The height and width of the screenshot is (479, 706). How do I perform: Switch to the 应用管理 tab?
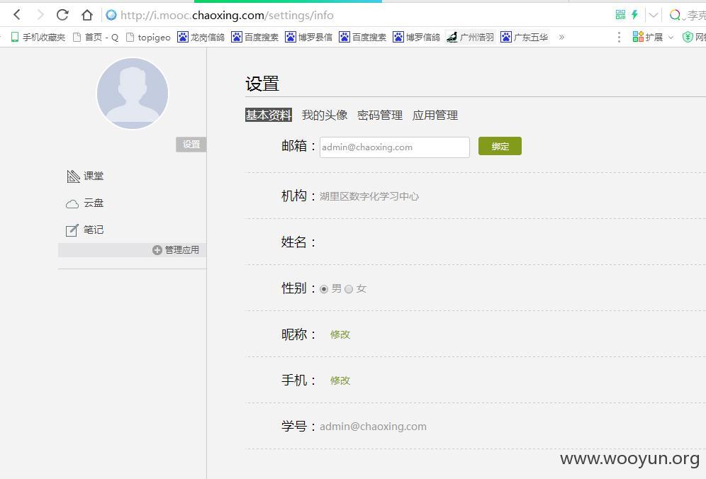coord(435,115)
